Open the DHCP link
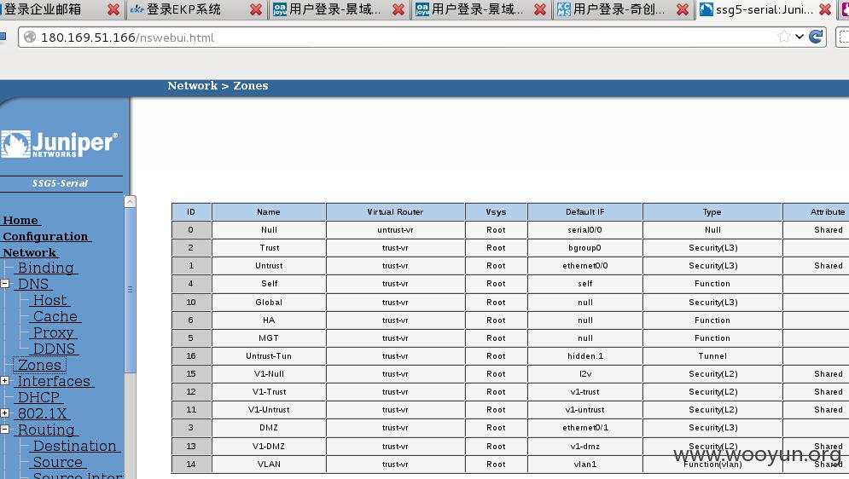 point(38,397)
